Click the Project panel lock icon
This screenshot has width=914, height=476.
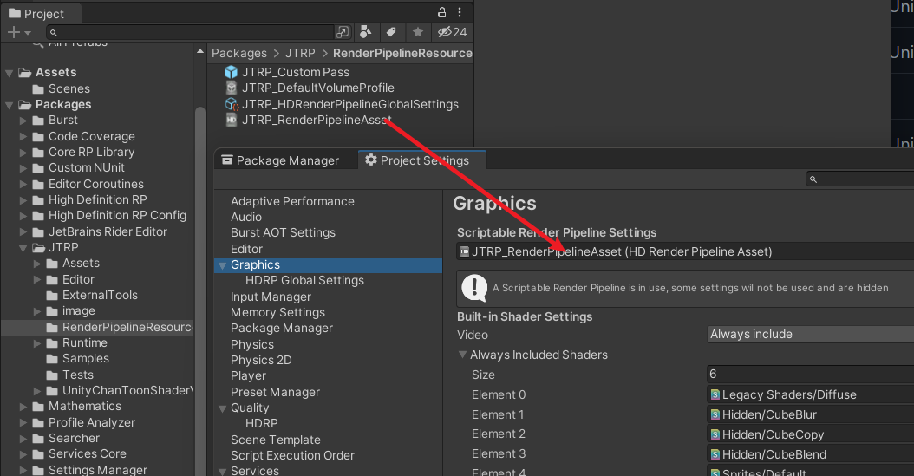click(x=442, y=12)
